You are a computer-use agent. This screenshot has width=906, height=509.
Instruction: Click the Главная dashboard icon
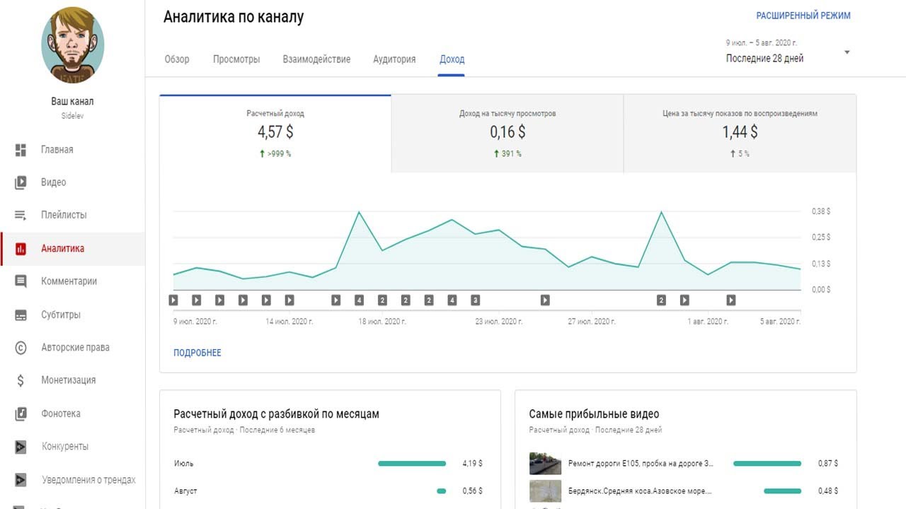point(21,150)
